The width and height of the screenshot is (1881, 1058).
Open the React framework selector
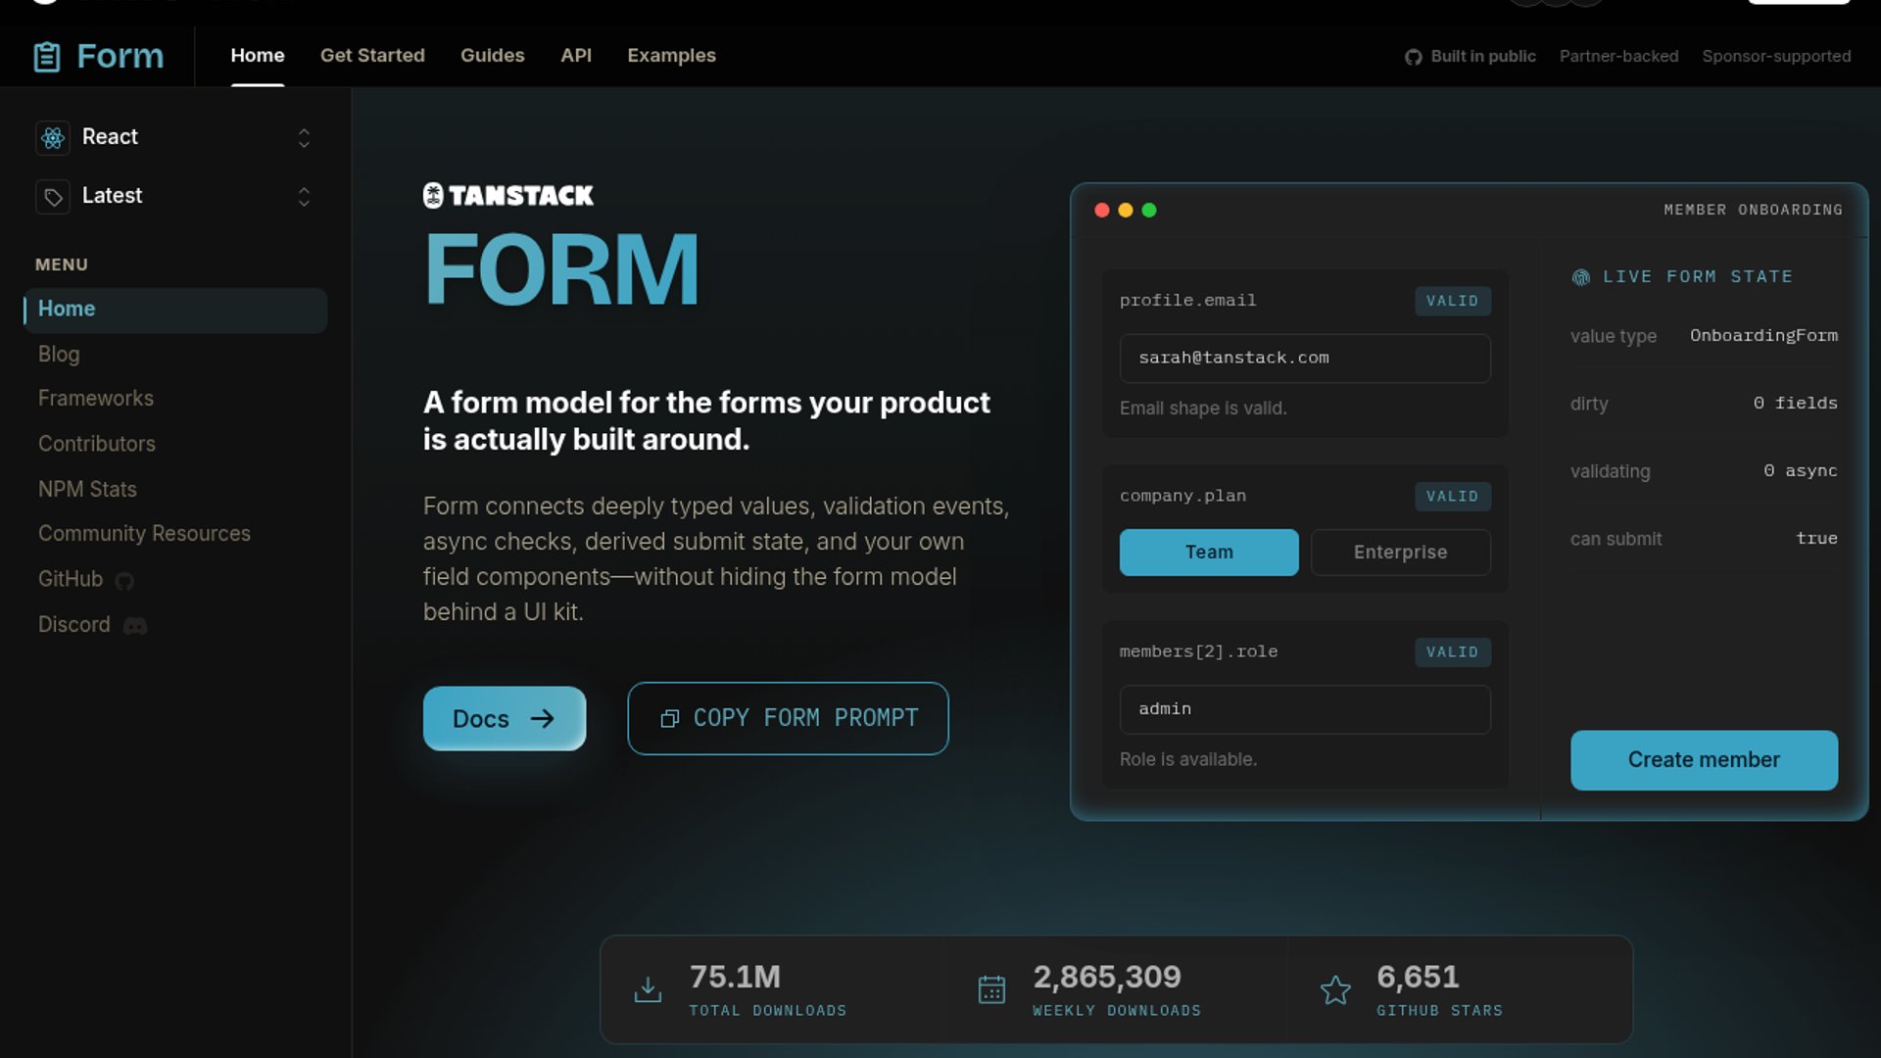click(175, 138)
